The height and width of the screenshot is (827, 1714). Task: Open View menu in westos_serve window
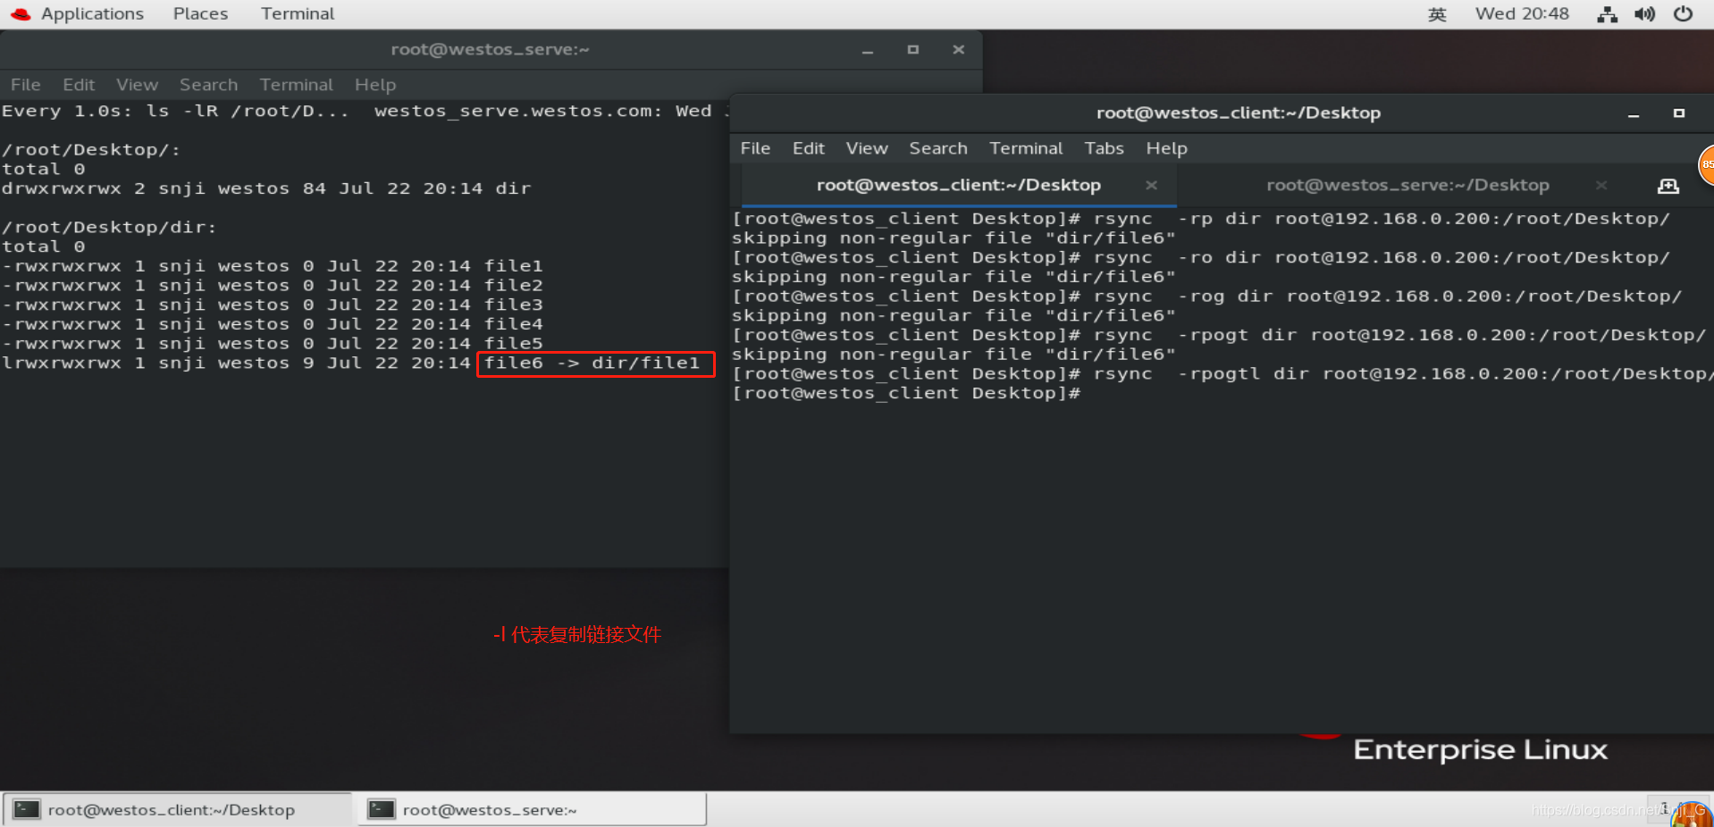coord(137,85)
